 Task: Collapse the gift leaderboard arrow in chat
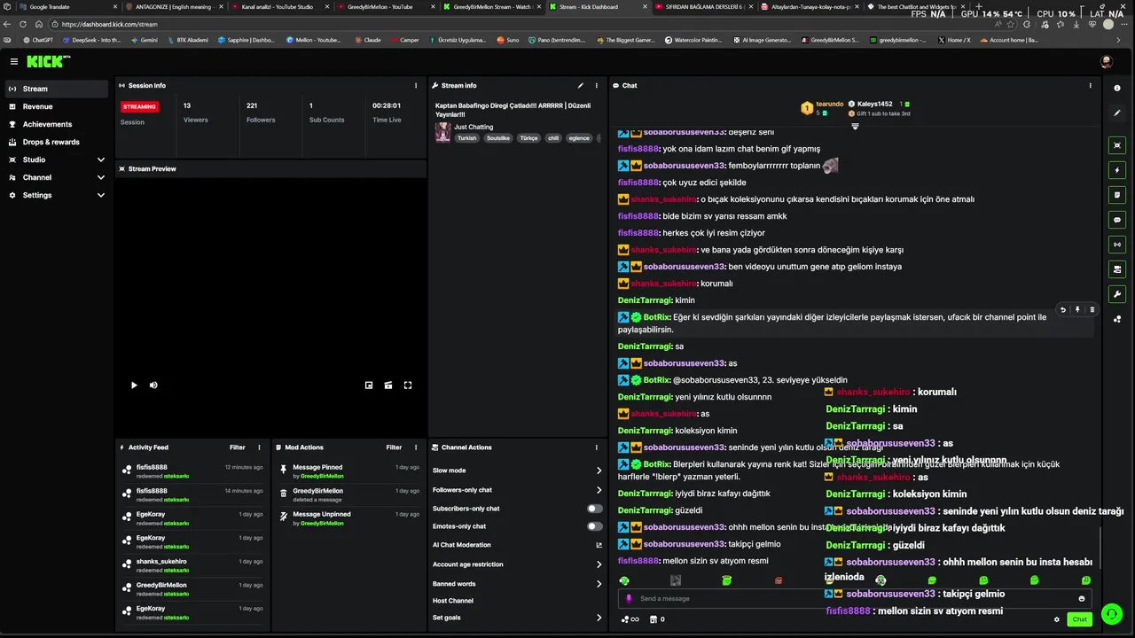tap(855, 127)
